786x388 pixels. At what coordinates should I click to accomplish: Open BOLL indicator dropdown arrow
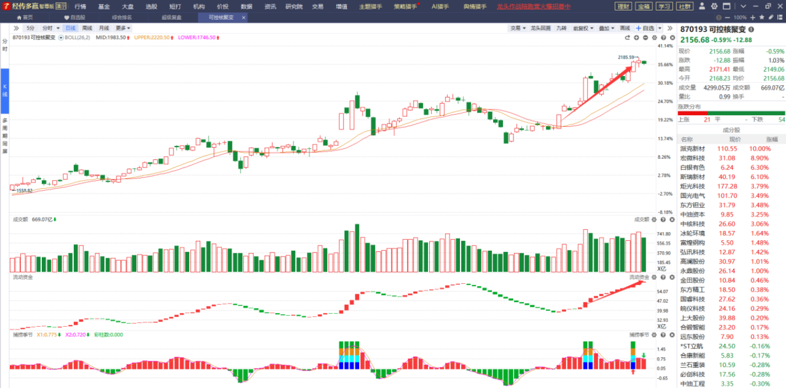[61, 38]
